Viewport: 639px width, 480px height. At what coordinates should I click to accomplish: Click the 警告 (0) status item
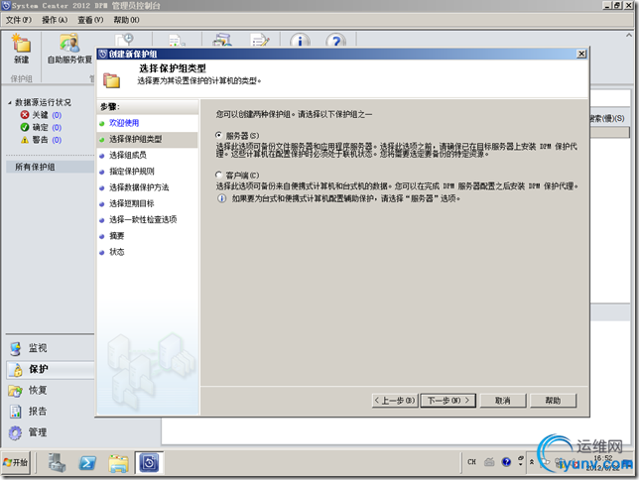tap(41, 140)
